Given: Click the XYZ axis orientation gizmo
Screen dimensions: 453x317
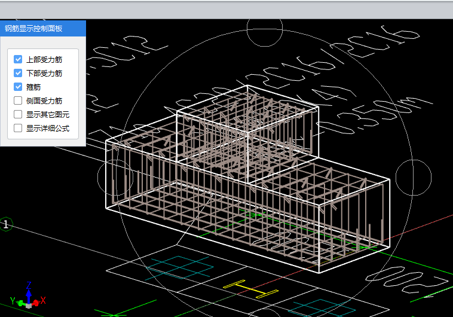Looking at the screenshot, I should [28, 295].
